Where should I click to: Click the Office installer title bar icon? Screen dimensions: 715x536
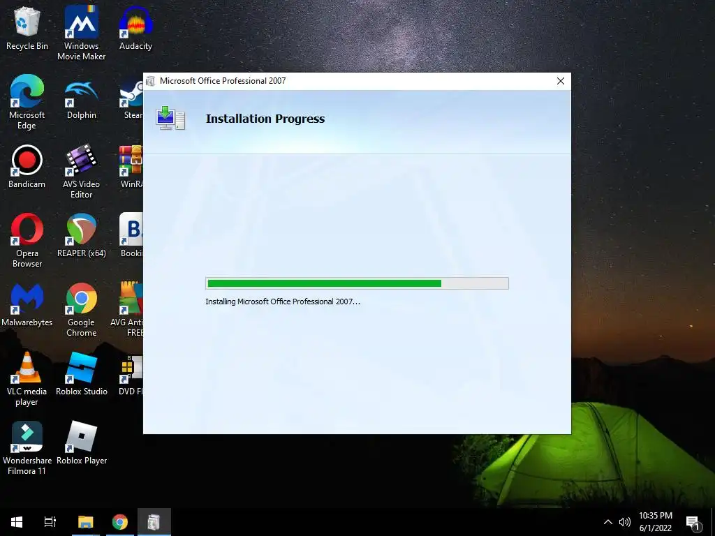(x=151, y=81)
